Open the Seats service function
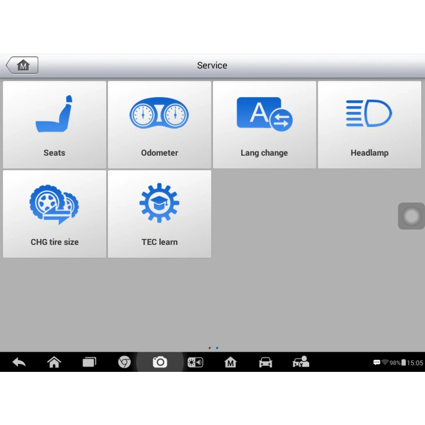Screen dimensions: 425x425 (x=55, y=125)
